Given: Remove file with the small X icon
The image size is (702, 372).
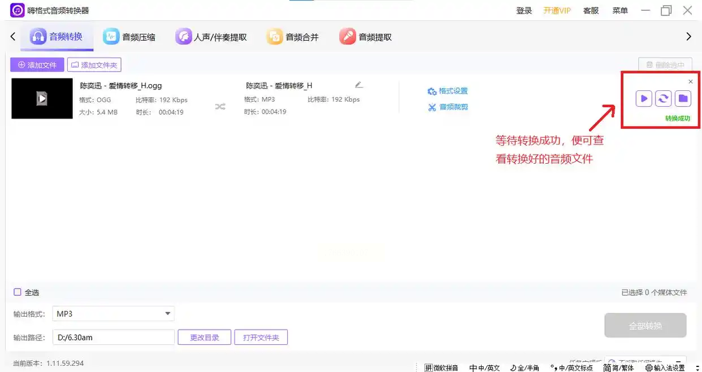Looking at the screenshot, I should point(690,82).
